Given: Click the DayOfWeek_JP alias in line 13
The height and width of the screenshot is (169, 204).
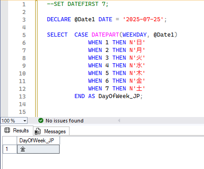Looking at the screenshot, I should coord(119,96).
